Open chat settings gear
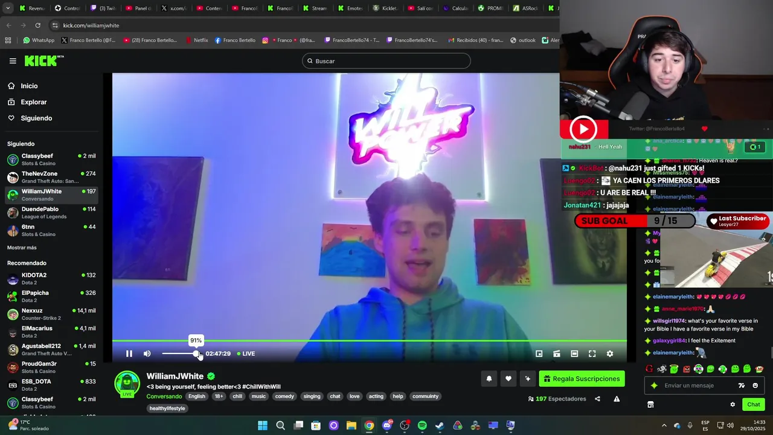 pyautogui.click(x=733, y=404)
